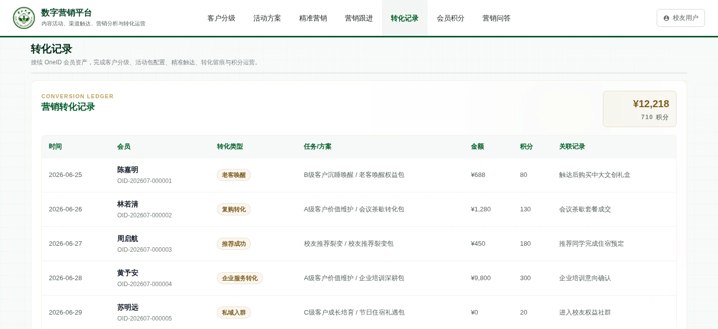Viewport: 718px width, 329px height.
Task: Click the 老客唤醒 type badge
Action: click(234, 175)
